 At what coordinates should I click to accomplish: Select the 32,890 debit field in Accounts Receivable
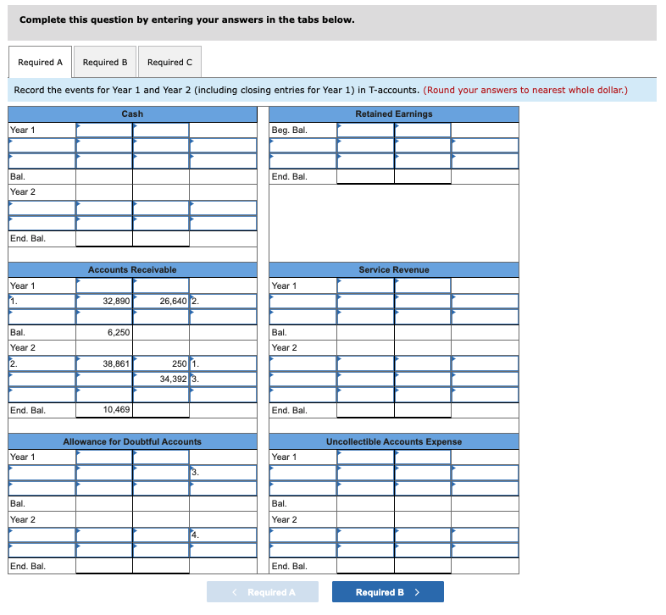(104, 301)
